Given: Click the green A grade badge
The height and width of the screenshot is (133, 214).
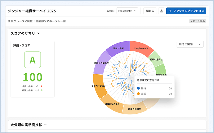Looking at the screenshot, I should (x=33, y=60).
